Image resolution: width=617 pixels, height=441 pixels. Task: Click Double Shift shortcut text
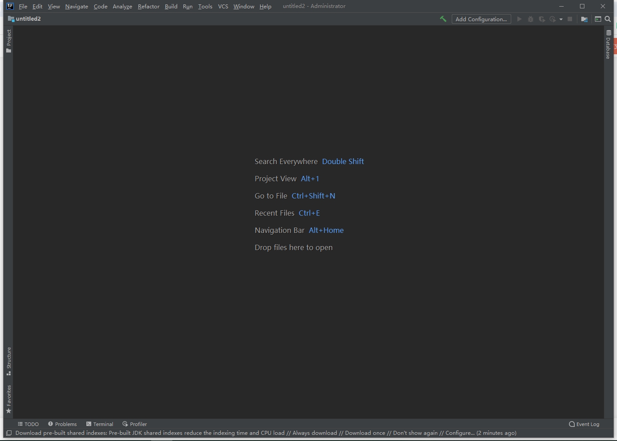pyautogui.click(x=343, y=161)
